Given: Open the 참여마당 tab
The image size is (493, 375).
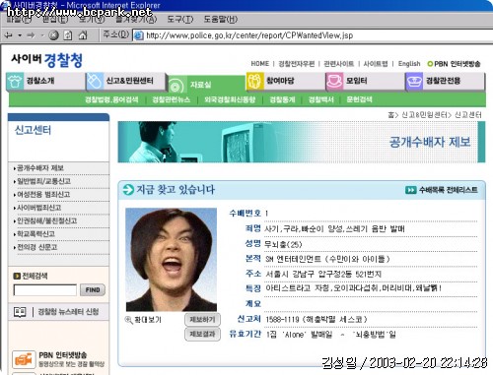Looking at the screenshot, I should click(x=285, y=81).
